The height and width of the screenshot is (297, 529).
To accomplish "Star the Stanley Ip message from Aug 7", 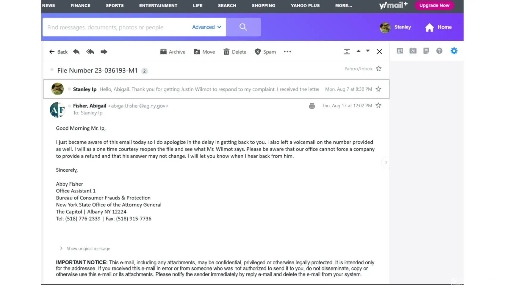I will [x=378, y=89].
